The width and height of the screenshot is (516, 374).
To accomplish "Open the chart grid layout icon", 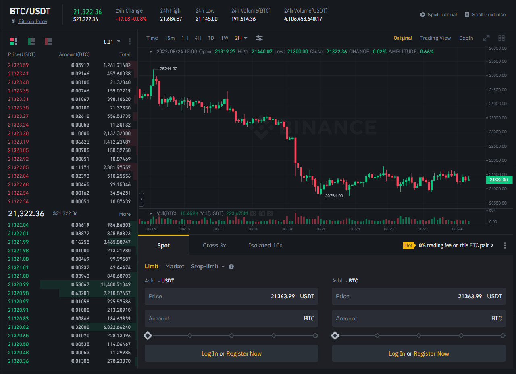I will (501, 38).
